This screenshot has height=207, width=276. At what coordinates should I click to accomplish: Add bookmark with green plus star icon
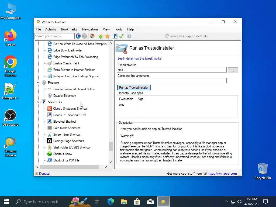coord(101,36)
